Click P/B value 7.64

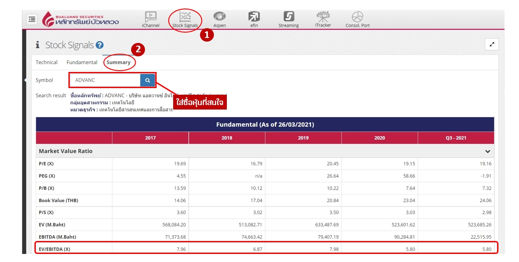click(x=411, y=188)
